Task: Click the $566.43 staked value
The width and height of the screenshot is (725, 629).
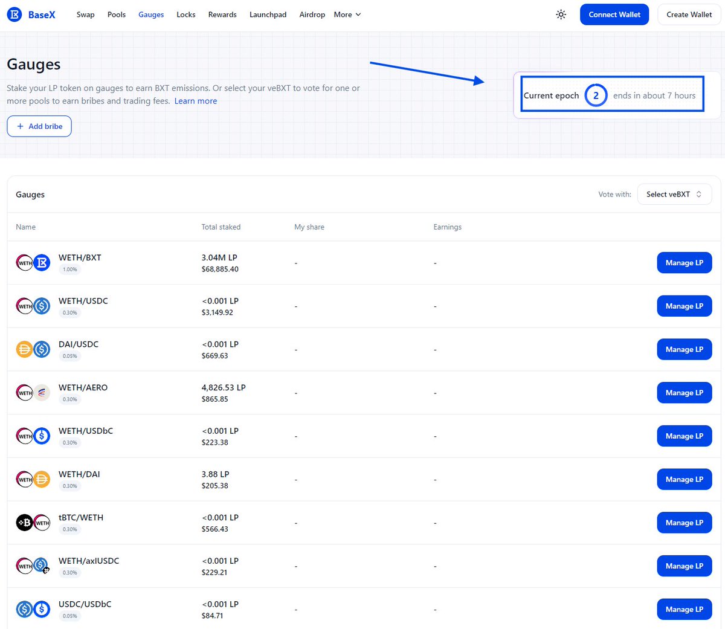Action: tap(215, 529)
